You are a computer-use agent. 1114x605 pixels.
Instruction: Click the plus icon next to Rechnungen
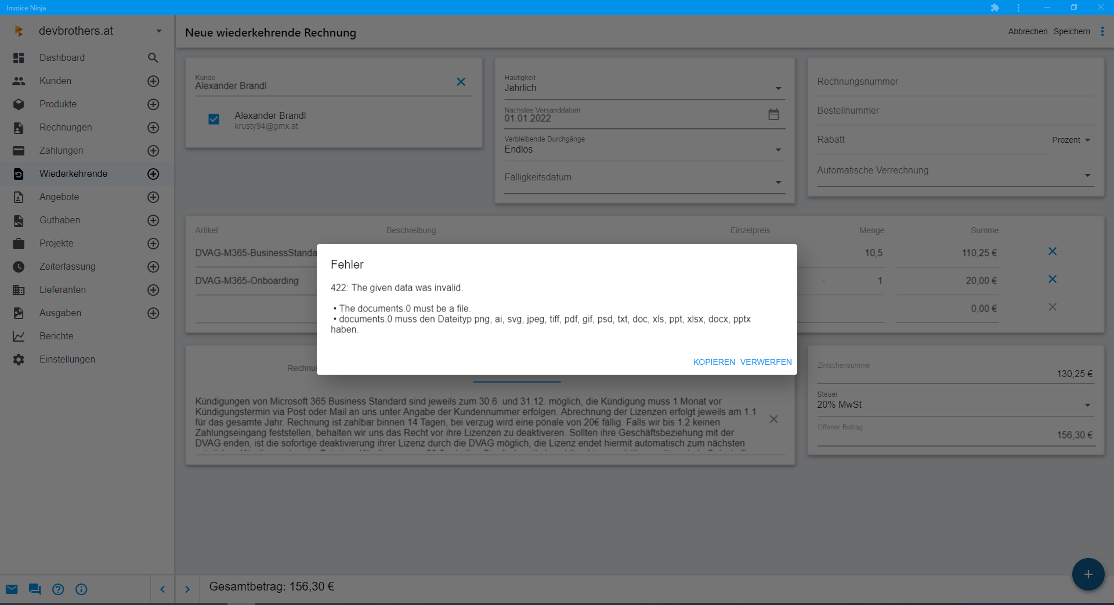[153, 128]
